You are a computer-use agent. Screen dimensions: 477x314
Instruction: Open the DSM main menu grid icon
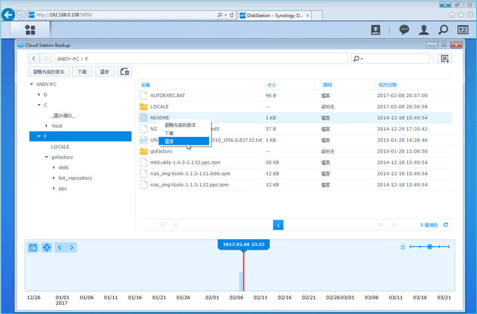(30, 29)
